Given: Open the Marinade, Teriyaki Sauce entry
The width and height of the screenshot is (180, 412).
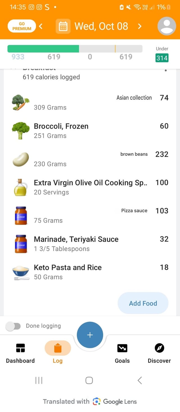Looking at the screenshot, I should click(76, 244).
